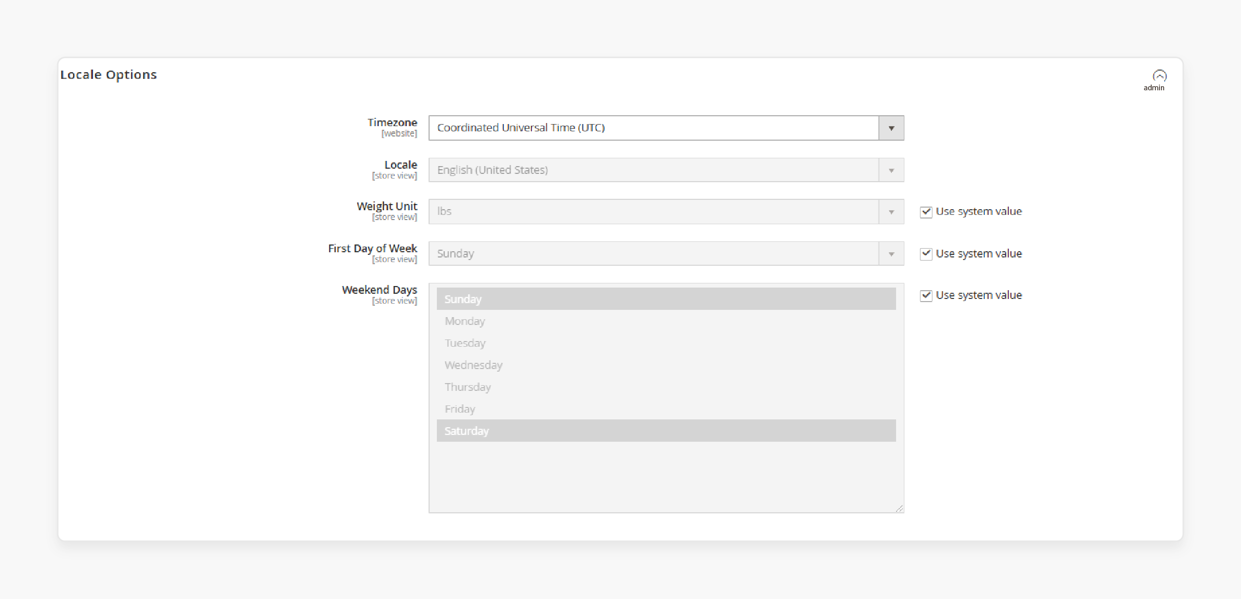The width and height of the screenshot is (1241, 599).
Task: Click the Weekend Days resize handle
Action: (x=899, y=508)
